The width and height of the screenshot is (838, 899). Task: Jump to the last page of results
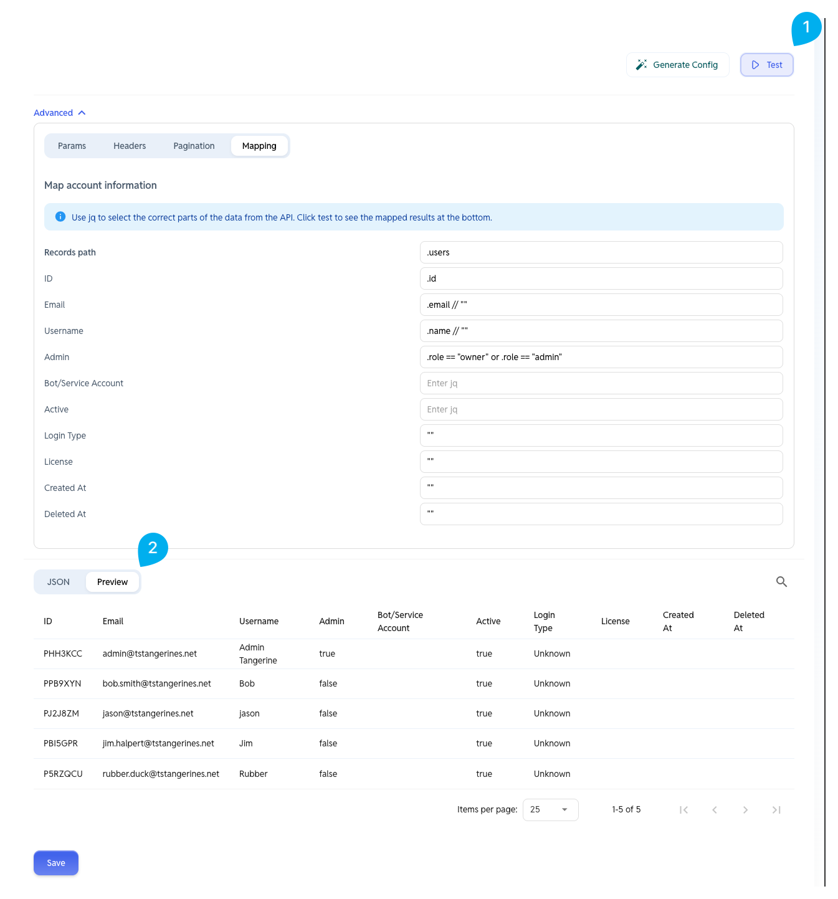pyautogui.click(x=776, y=810)
